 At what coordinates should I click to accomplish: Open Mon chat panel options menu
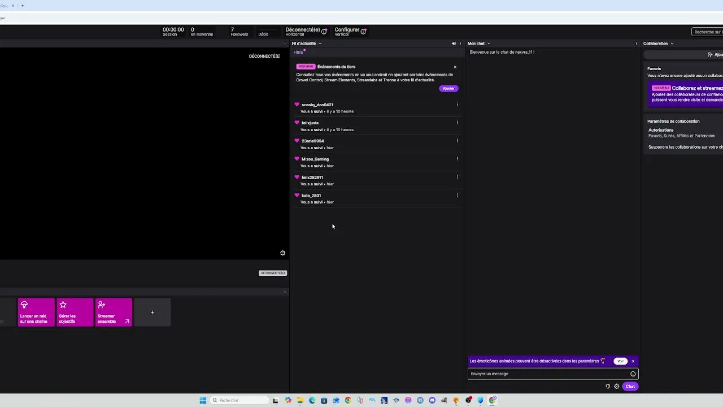[x=637, y=44]
